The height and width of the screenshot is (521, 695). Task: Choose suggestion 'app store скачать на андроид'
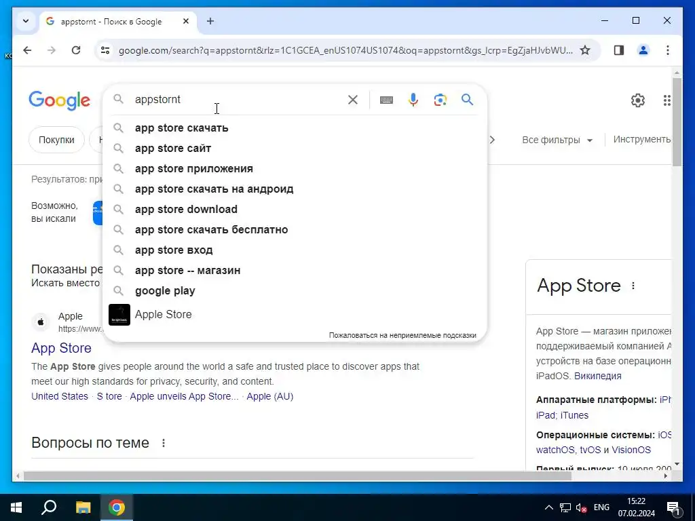point(295,189)
